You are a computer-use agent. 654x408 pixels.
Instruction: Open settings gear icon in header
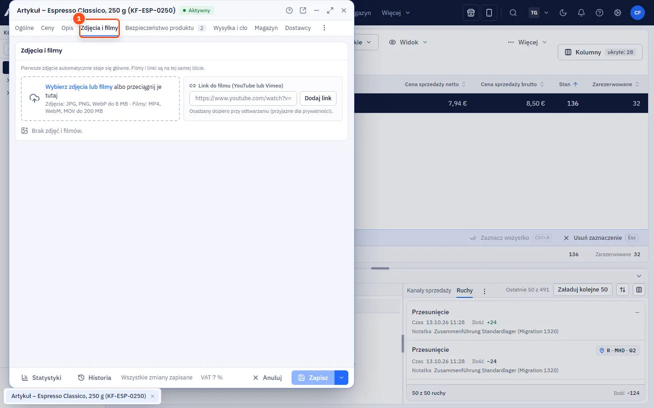click(x=618, y=13)
